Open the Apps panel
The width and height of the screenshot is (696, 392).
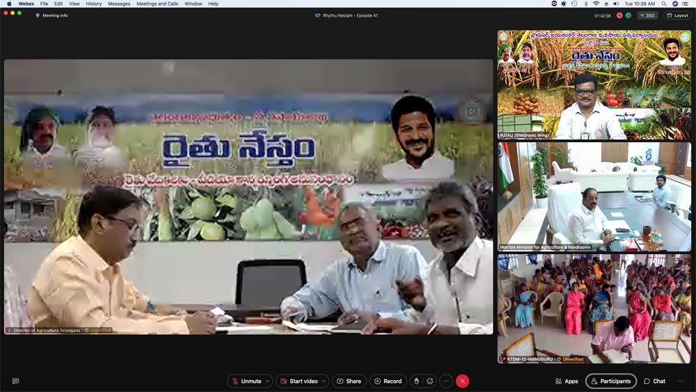(567, 381)
